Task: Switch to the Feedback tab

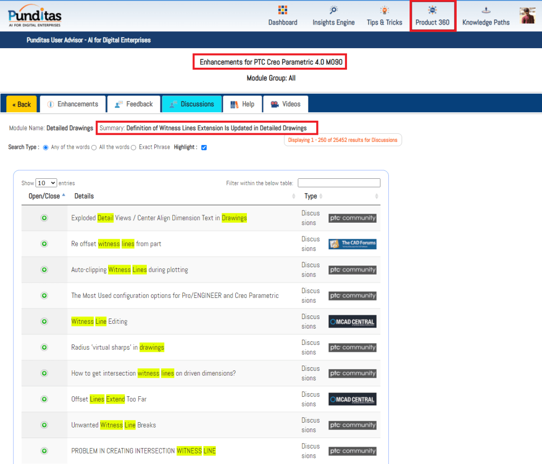Action: pos(134,104)
